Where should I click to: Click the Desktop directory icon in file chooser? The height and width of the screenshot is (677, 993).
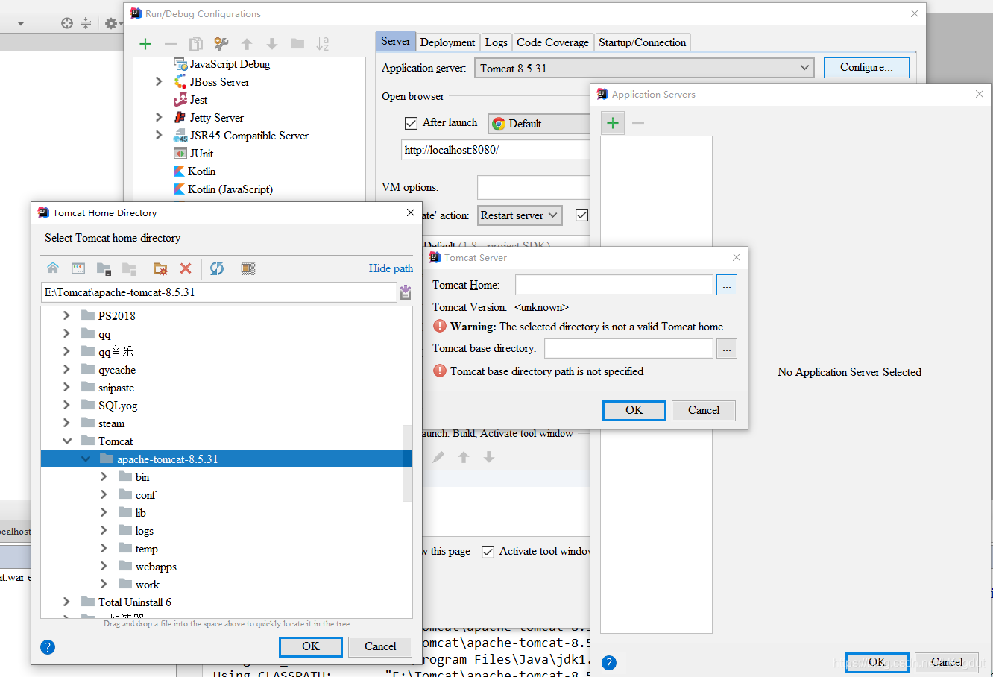click(78, 268)
